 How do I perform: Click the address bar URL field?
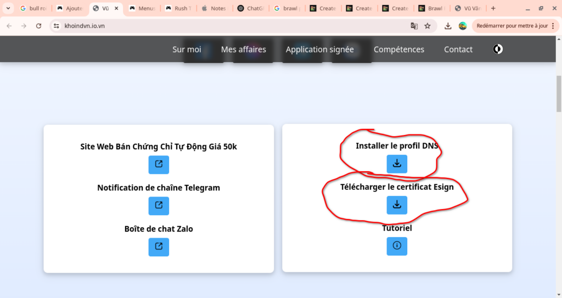point(220,26)
